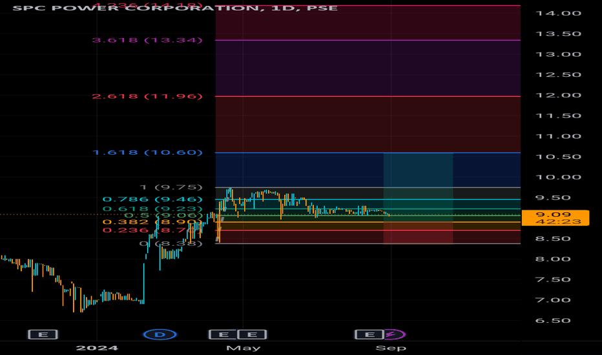Click the earnings E marker left of 2024
602x355 pixels.
pos(43,334)
